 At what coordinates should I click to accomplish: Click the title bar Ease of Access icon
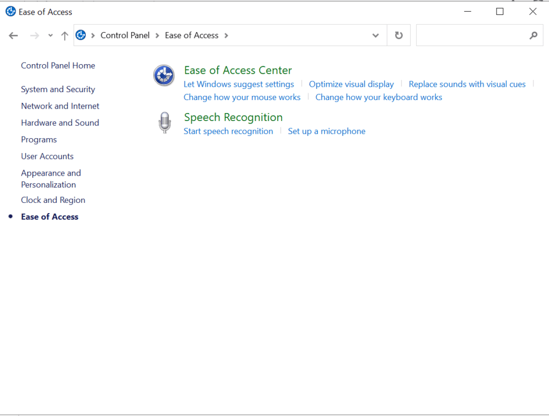11,12
